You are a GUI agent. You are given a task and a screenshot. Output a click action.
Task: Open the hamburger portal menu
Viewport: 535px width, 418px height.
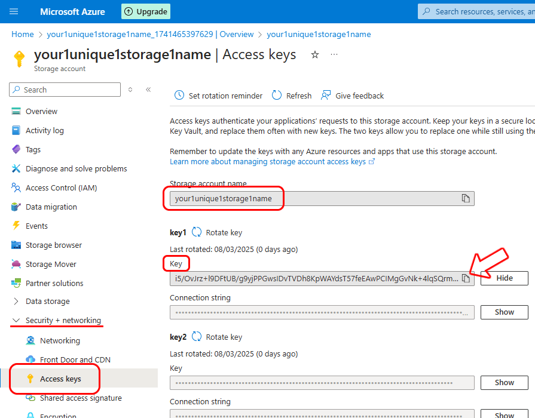click(14, 11)
